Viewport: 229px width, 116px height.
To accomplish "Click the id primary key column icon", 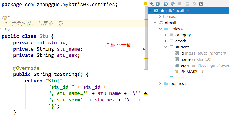I will coord(177,53).
